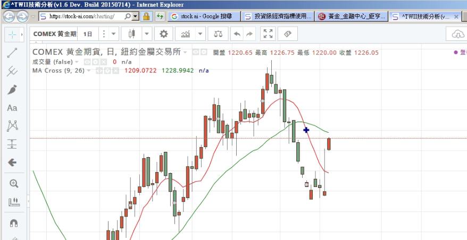The width and height of the screenshot is (467, 240).
Task: Select the Aa text annotation tool
Action: click(12, 108)
